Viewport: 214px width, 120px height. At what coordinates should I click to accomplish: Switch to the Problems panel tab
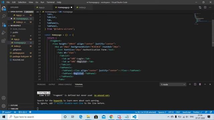click(x=41, y=84)
